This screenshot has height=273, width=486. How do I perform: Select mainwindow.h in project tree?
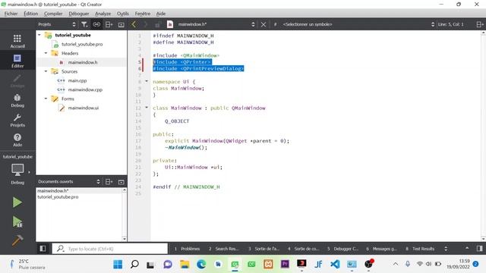click(83, 62)
